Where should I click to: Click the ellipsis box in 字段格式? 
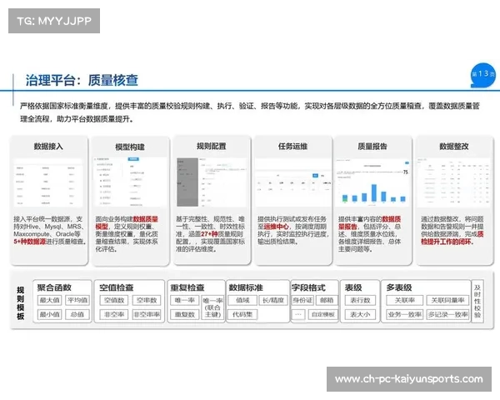(x=298, y=314)
